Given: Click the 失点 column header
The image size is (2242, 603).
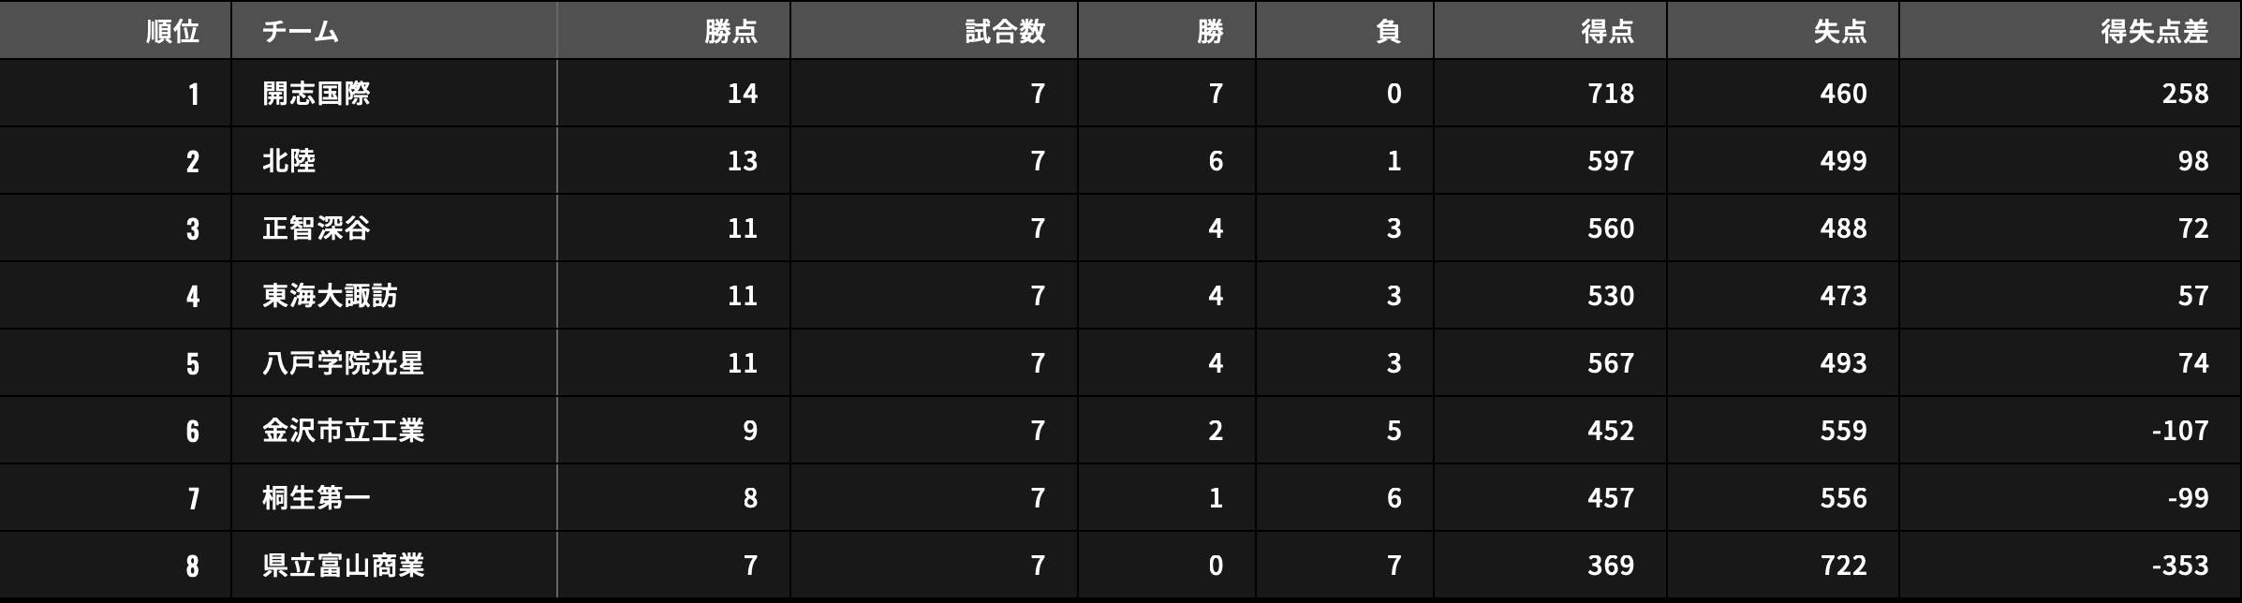Looking at the screenshot, I should click(1839, 32).
